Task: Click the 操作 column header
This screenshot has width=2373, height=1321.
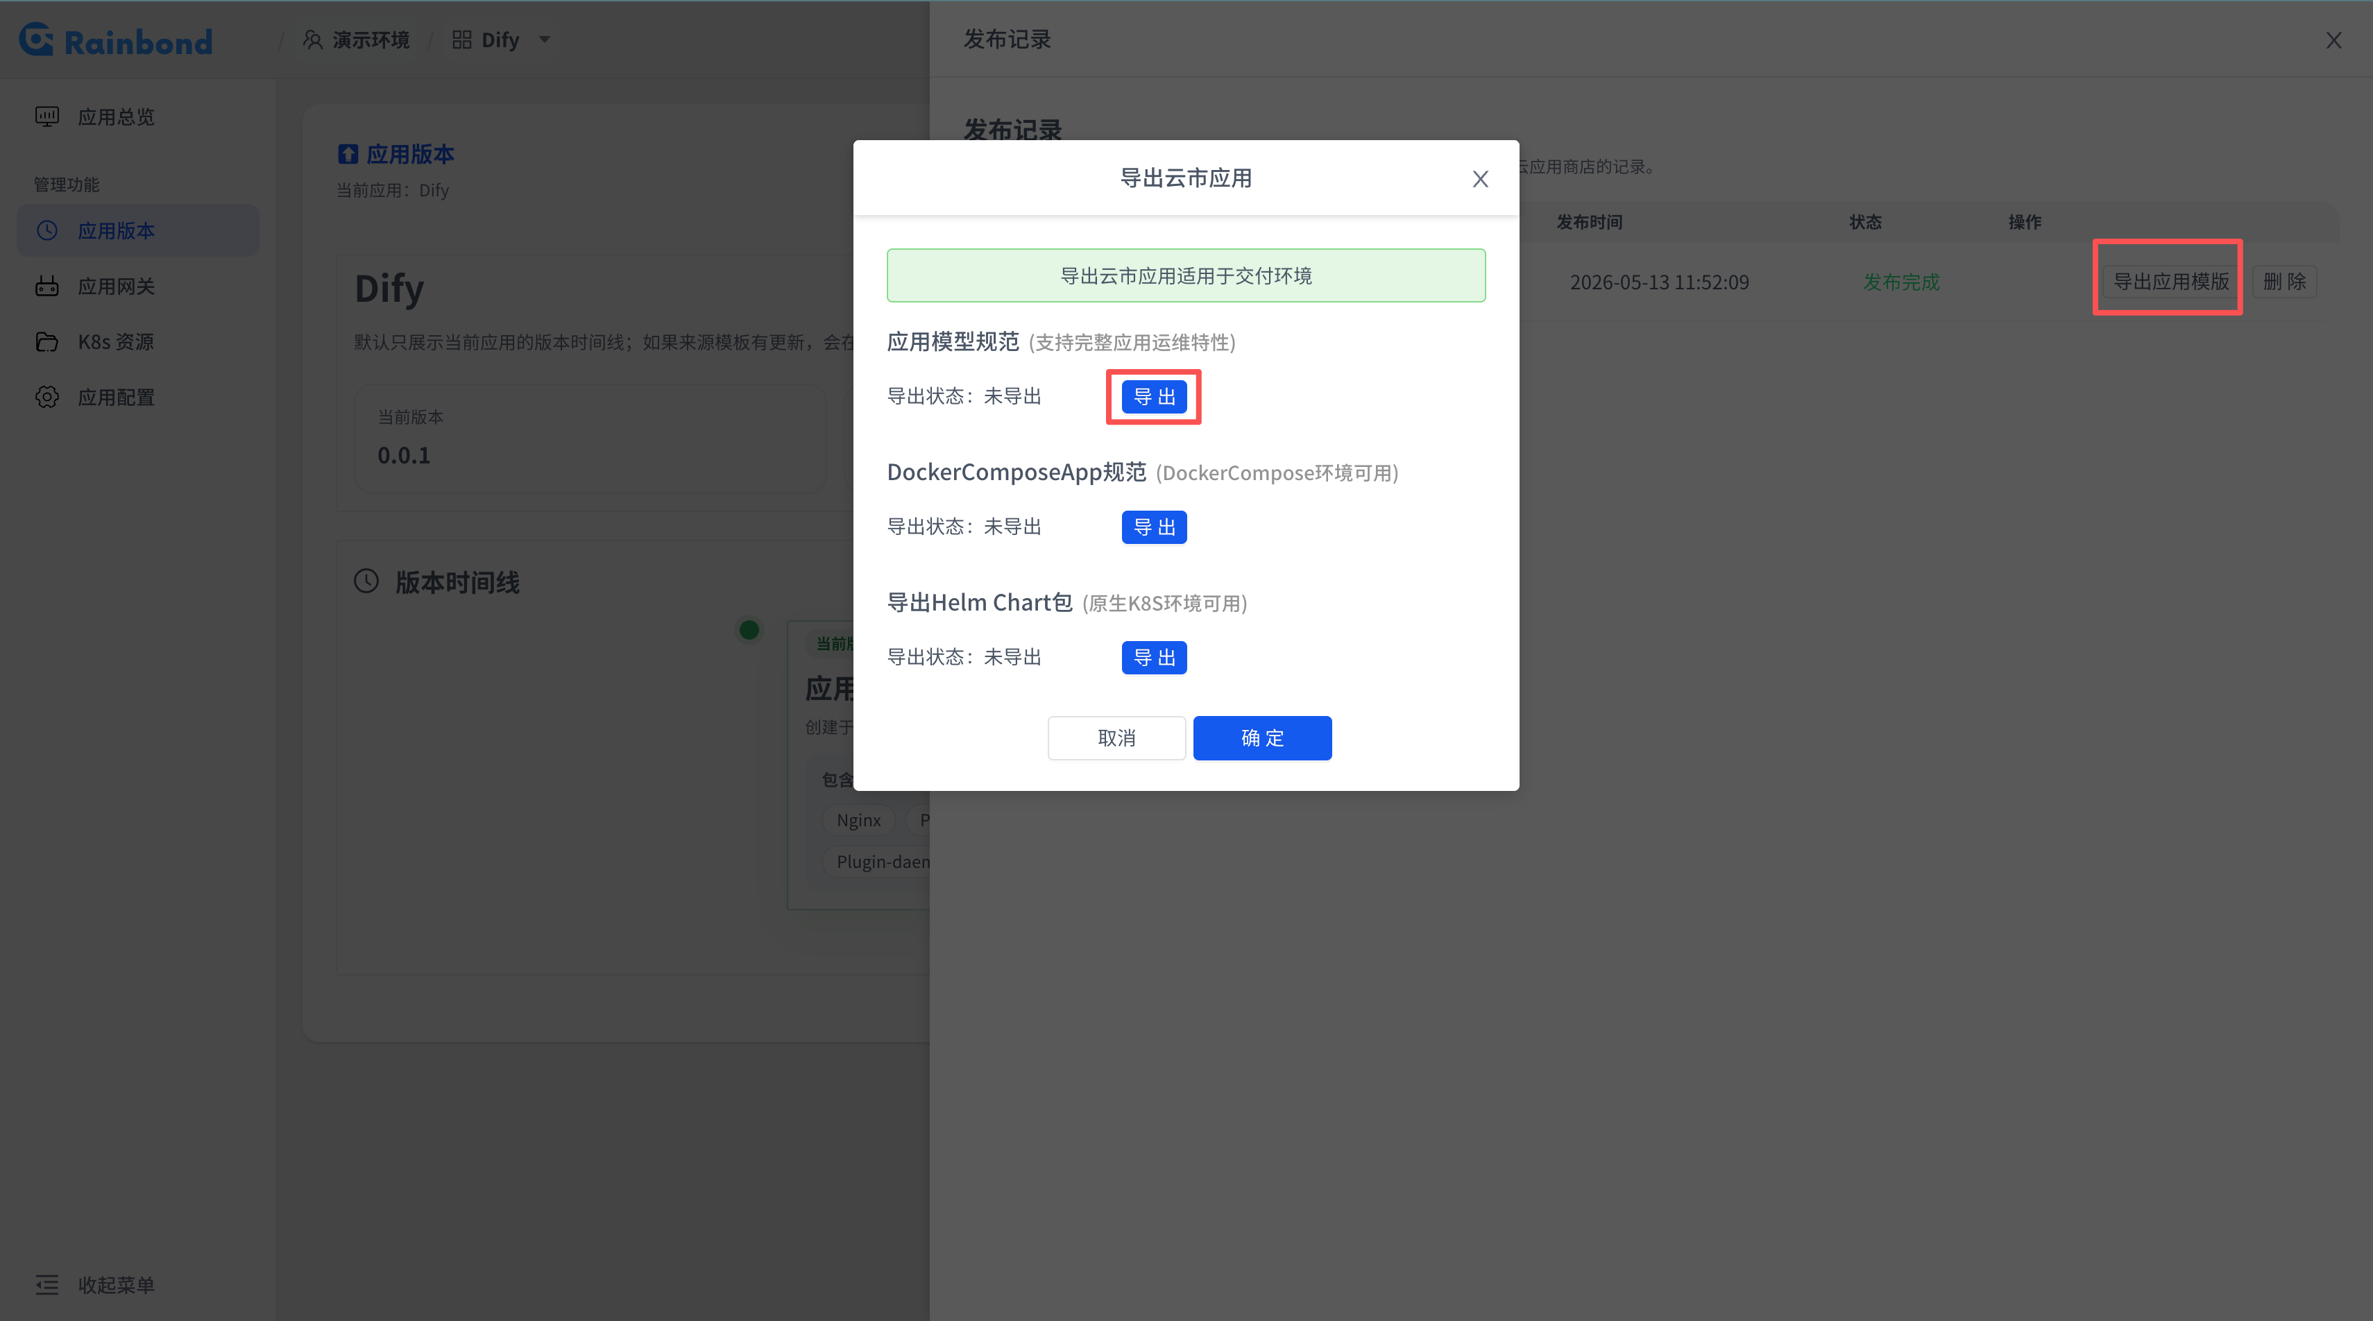Action: [2025, 222]
